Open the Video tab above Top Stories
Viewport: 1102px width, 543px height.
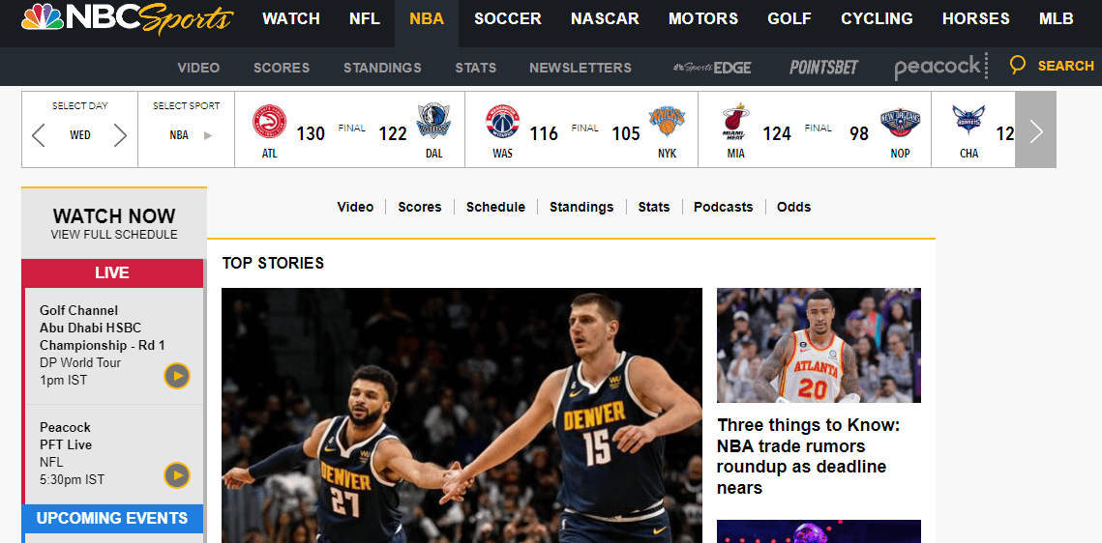coord(355,207)
